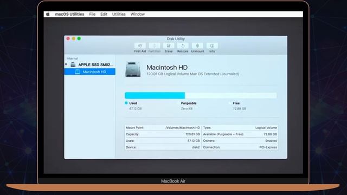The width and height of the screenshot is (347, 195).
Task: Open the File menu
Action: click(x=92, y=14)
